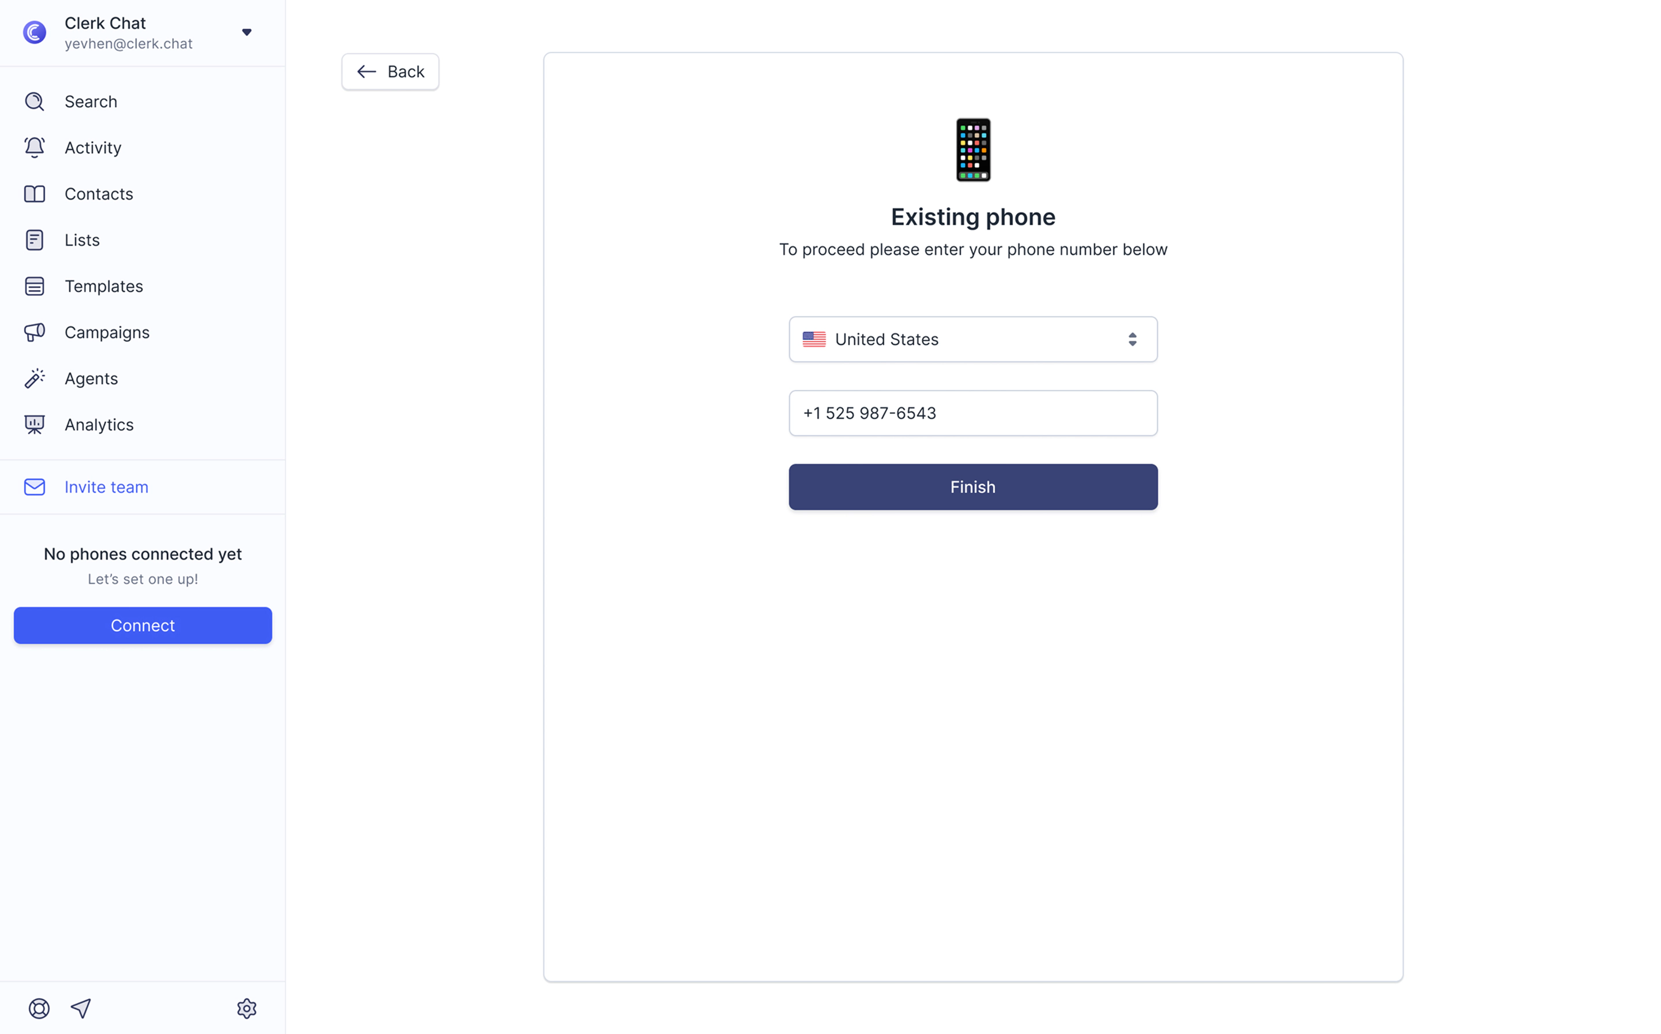Click the send paper-plane icon
Viewport: 1661px width, 1034px height.
(81, 1009)
